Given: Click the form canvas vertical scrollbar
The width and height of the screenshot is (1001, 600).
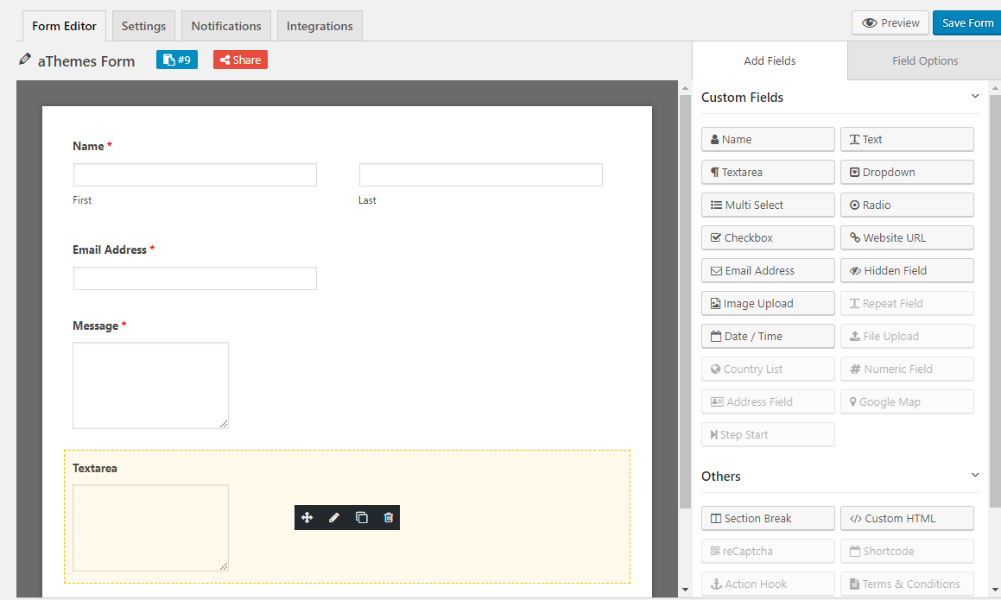Looking at the screenshot, I should pos(685,302).
